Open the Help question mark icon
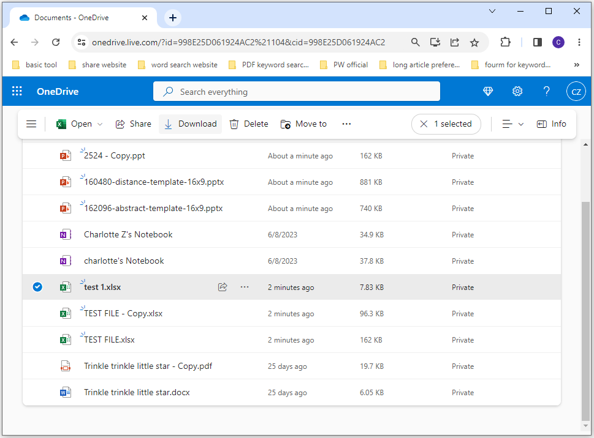This screenshot has width=594, height=438. click(x=547, y=92)
